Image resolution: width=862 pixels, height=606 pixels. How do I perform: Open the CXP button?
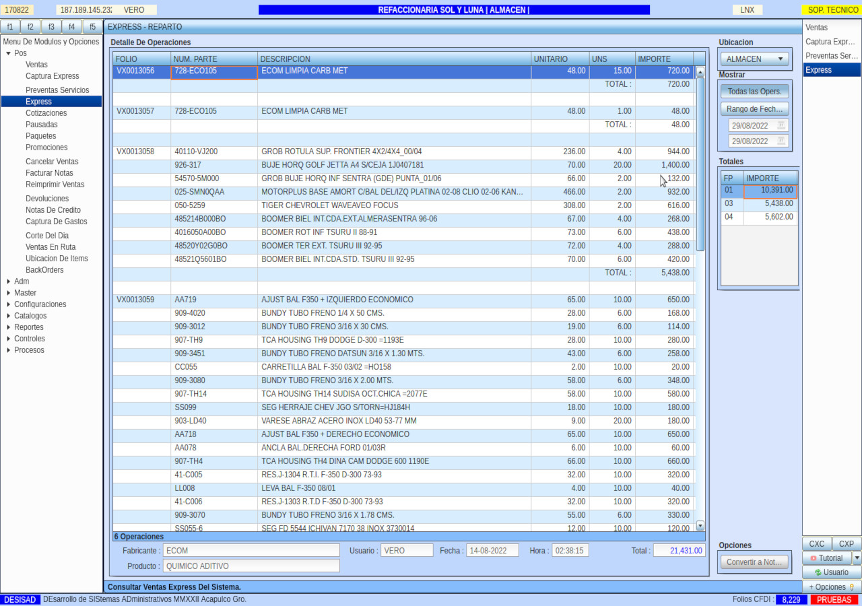pos(847,544)
